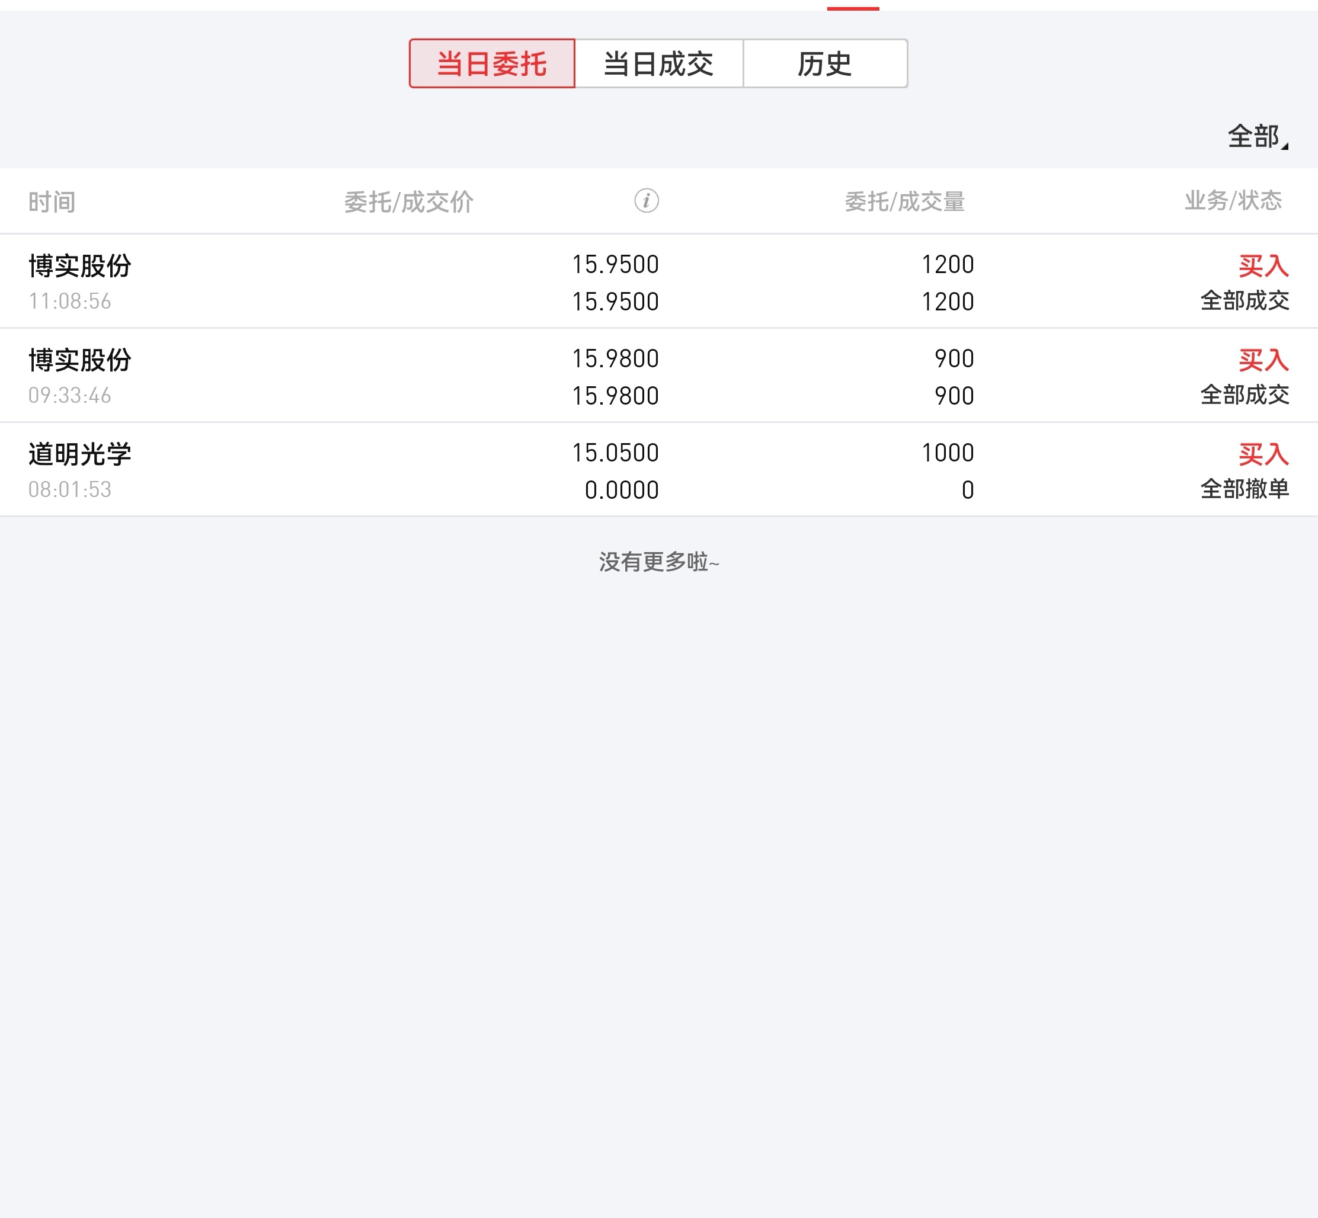This screenshot has height=1218, width=1318.
Task: Open the 道明光学 order at 08:01:53
Action: [80, 455]
